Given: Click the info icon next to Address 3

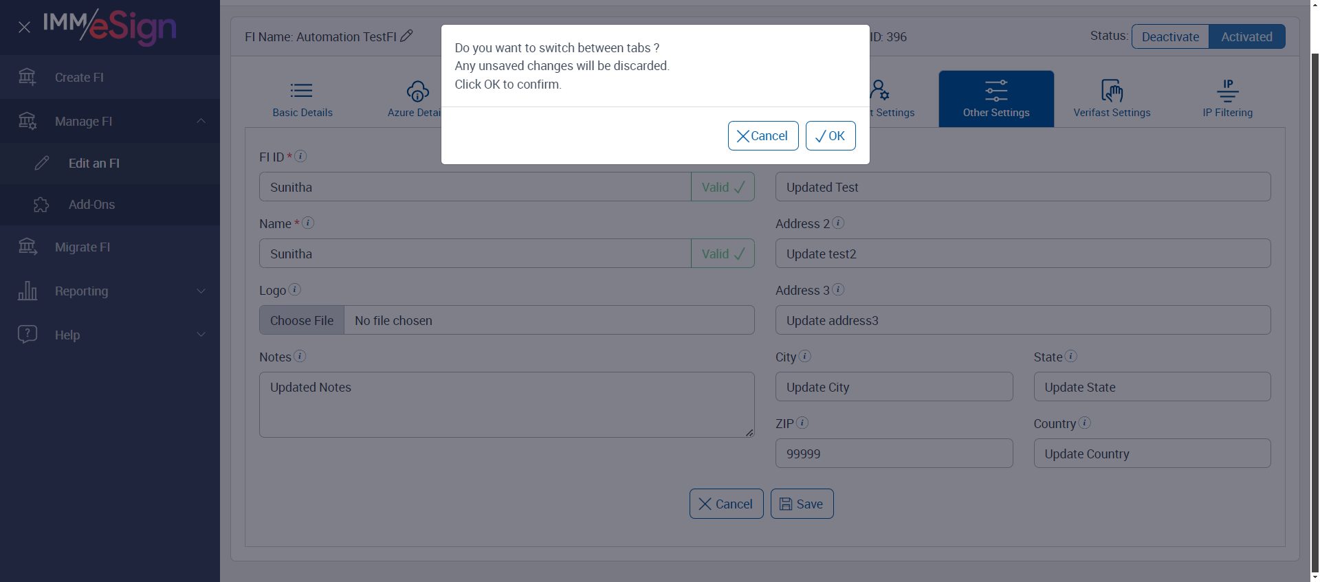Looking at the screenshot, I should click(x=837, y=289).
